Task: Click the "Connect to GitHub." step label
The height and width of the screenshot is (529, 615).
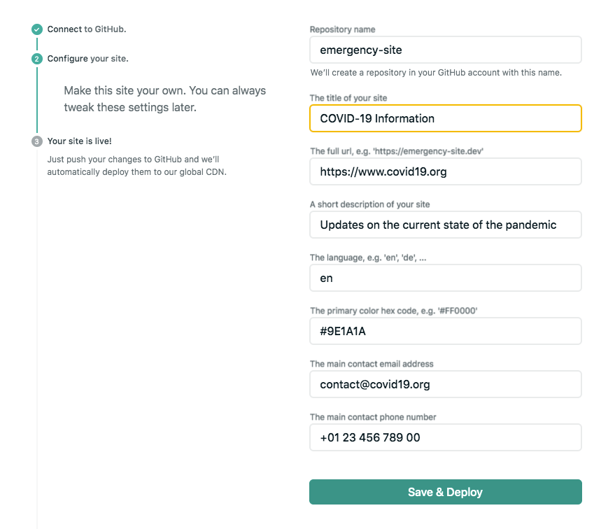Action: point(87,29)
